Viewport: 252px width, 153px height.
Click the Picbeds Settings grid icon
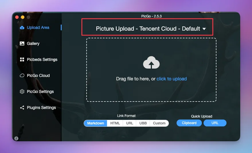(22, 59)
